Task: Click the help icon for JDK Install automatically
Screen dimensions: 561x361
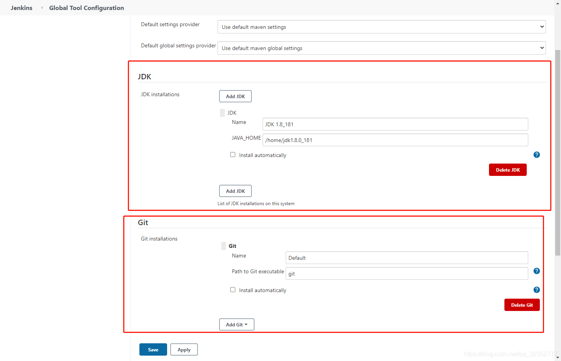Action: click(537, 155)
